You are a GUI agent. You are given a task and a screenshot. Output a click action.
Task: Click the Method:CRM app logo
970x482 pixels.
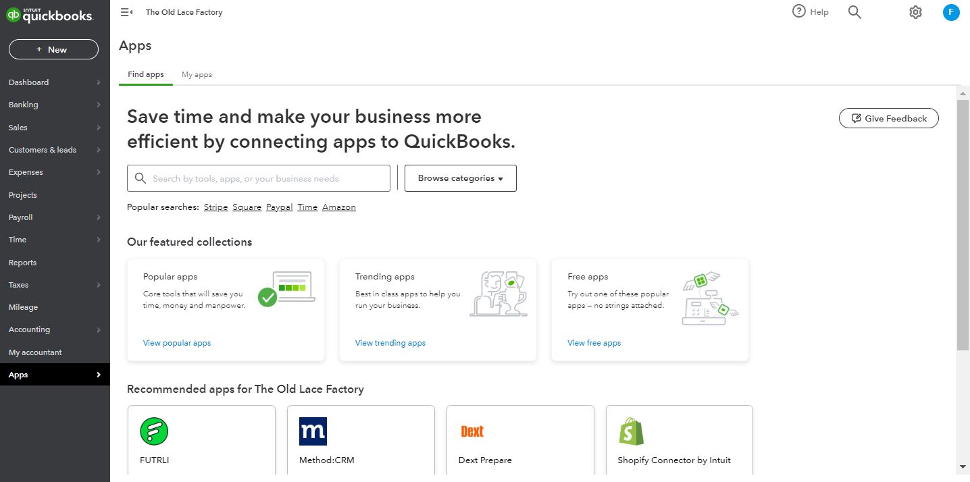pyautogui.click(x=313, y=431)
